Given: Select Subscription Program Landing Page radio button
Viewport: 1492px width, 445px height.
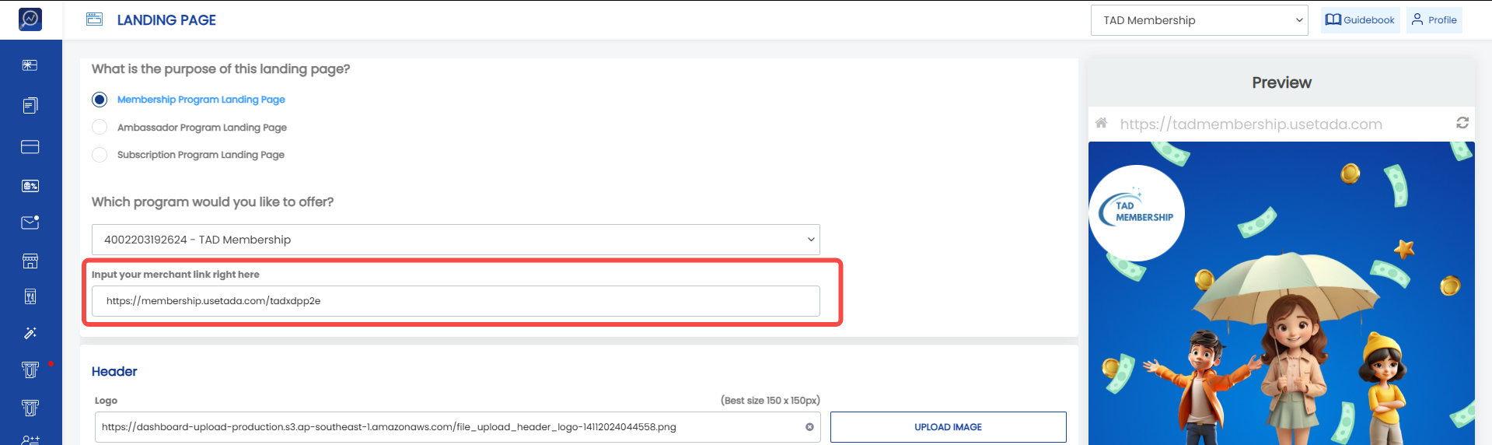Looking at the screenshot, I should pos(100,155).
